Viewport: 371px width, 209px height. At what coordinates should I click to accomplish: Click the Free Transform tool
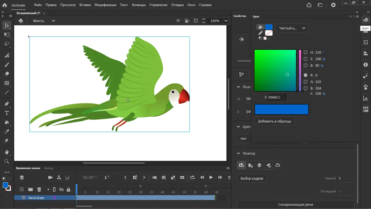[x=7, y=35]
